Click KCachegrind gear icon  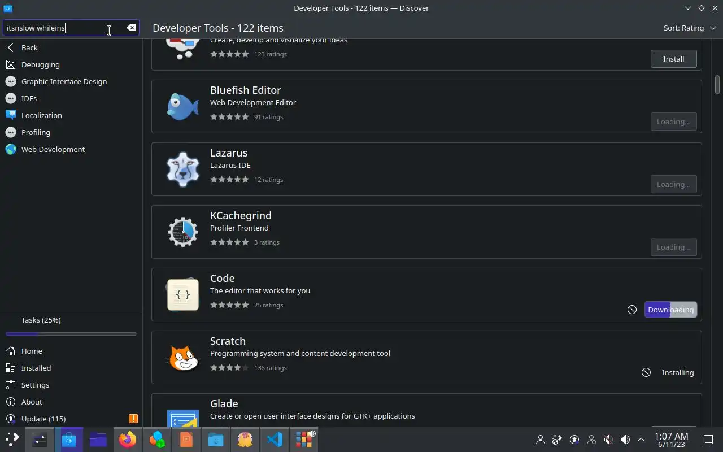183,232
